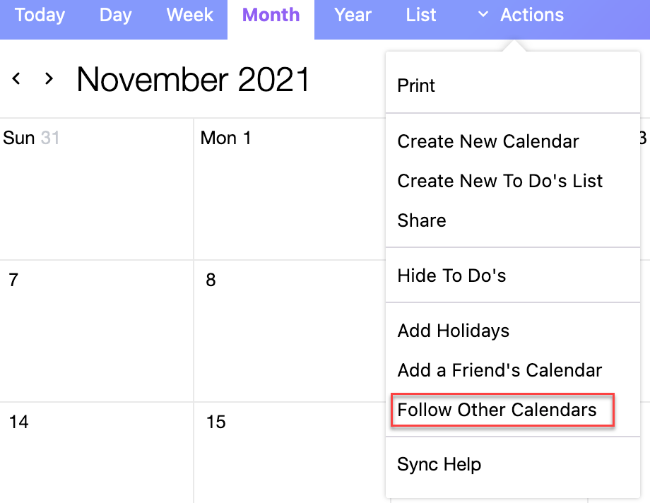Go to the next month arrow

(x=49, y=78)
